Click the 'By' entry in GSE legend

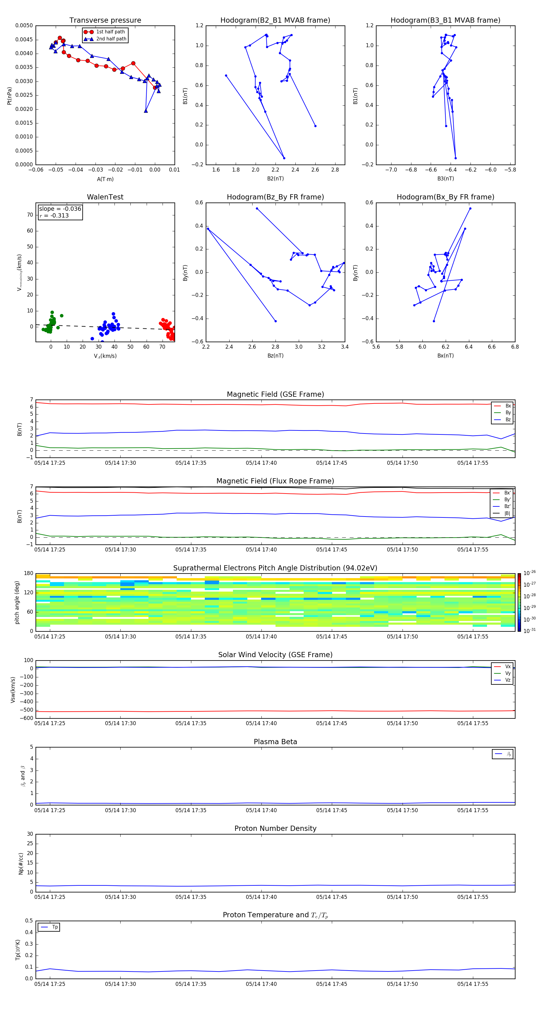[x=503, y=413]
